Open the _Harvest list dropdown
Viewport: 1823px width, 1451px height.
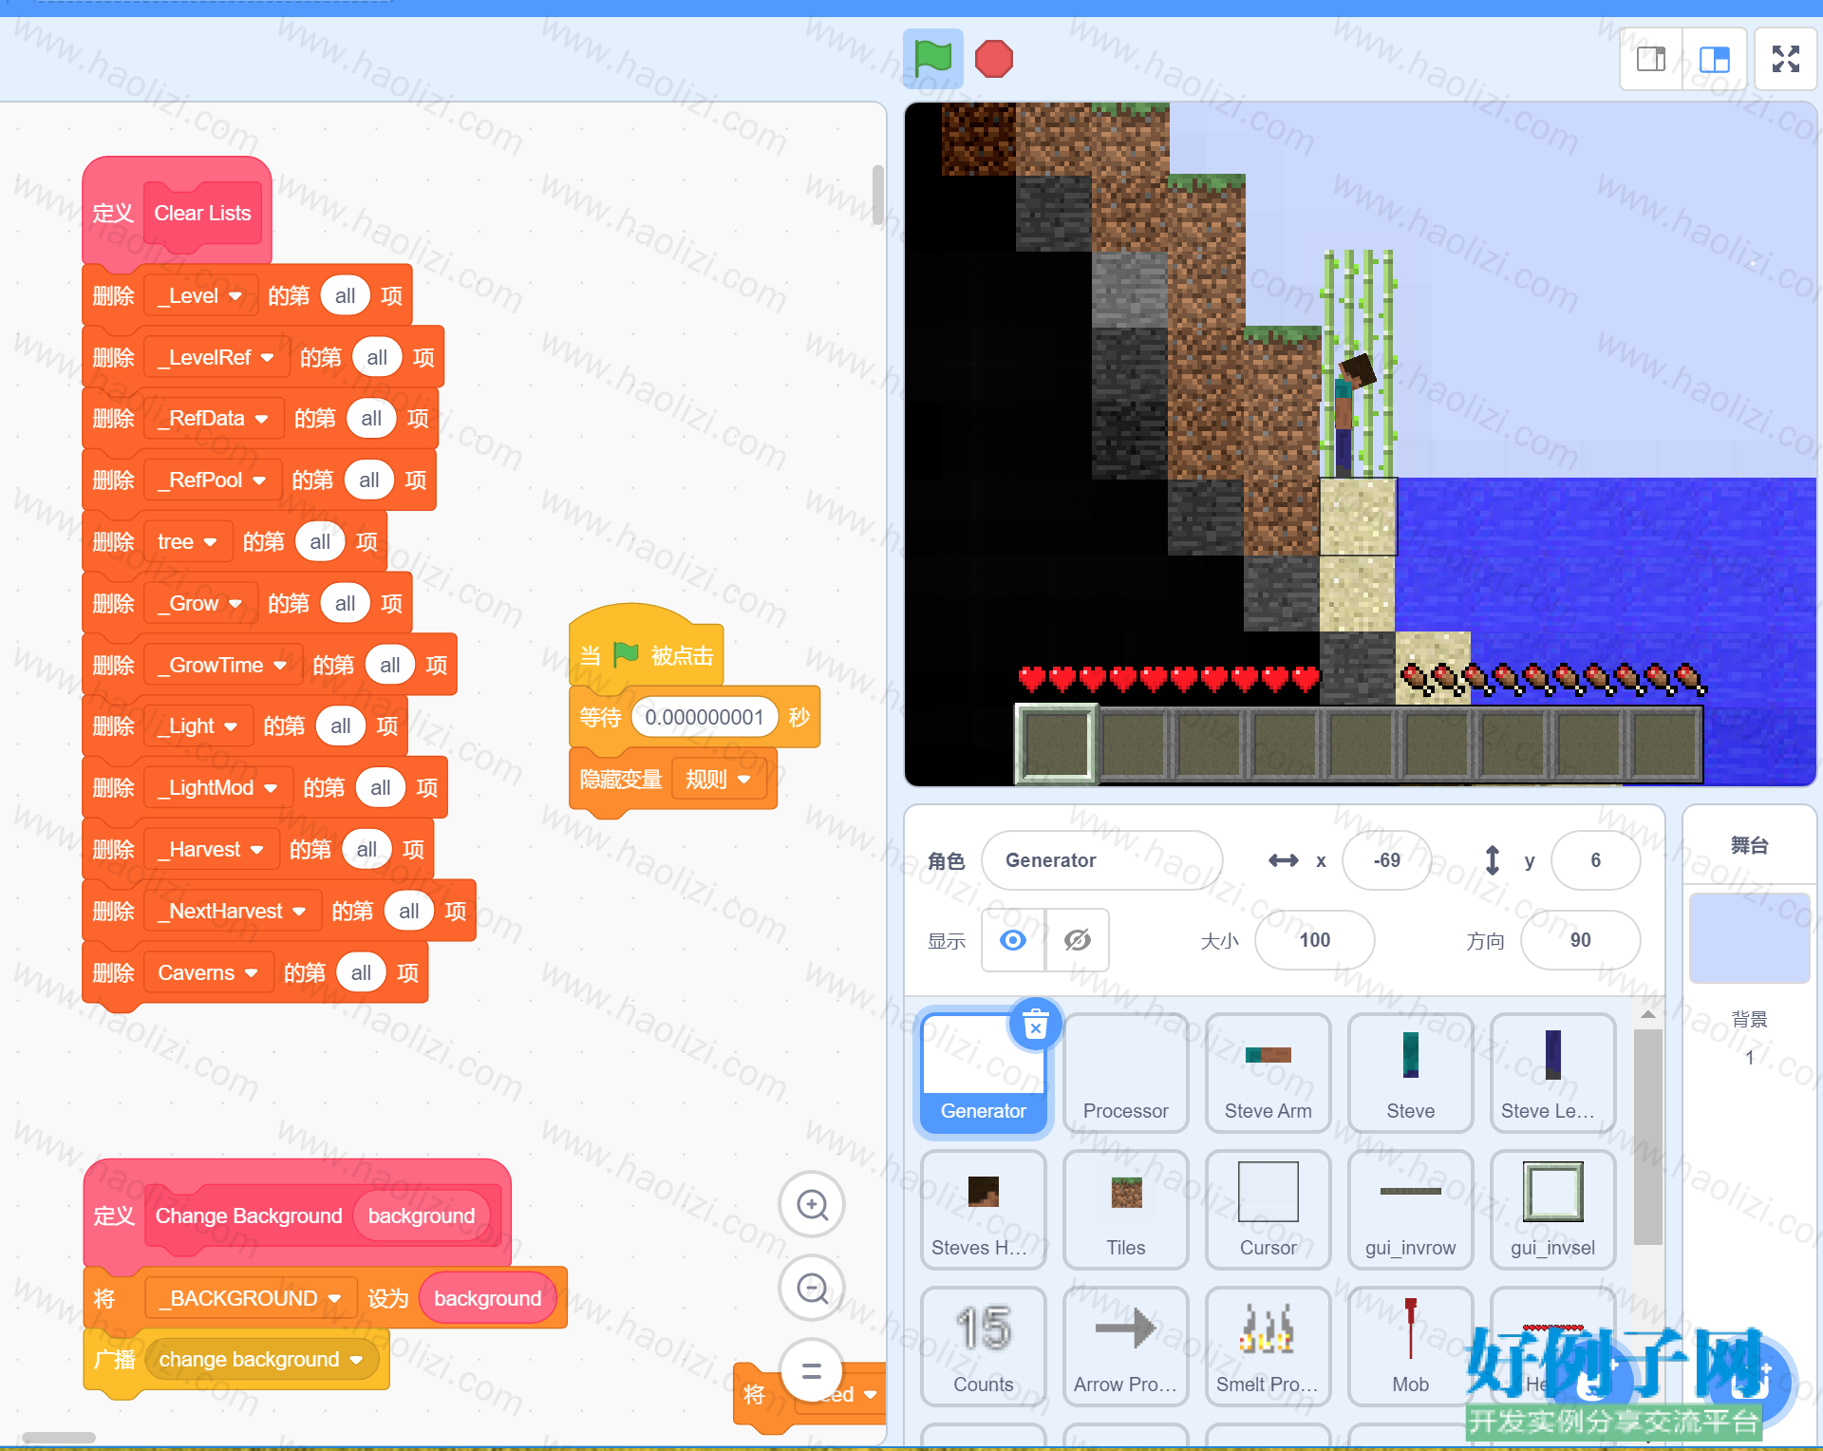(212, 850)
